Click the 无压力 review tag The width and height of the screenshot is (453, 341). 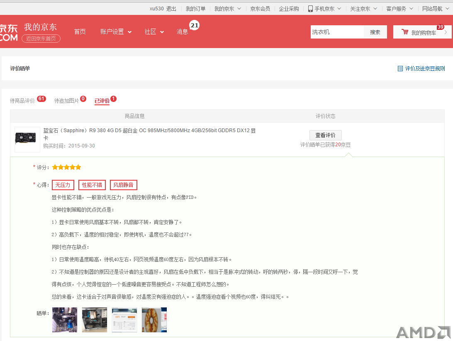coord(63,185)
